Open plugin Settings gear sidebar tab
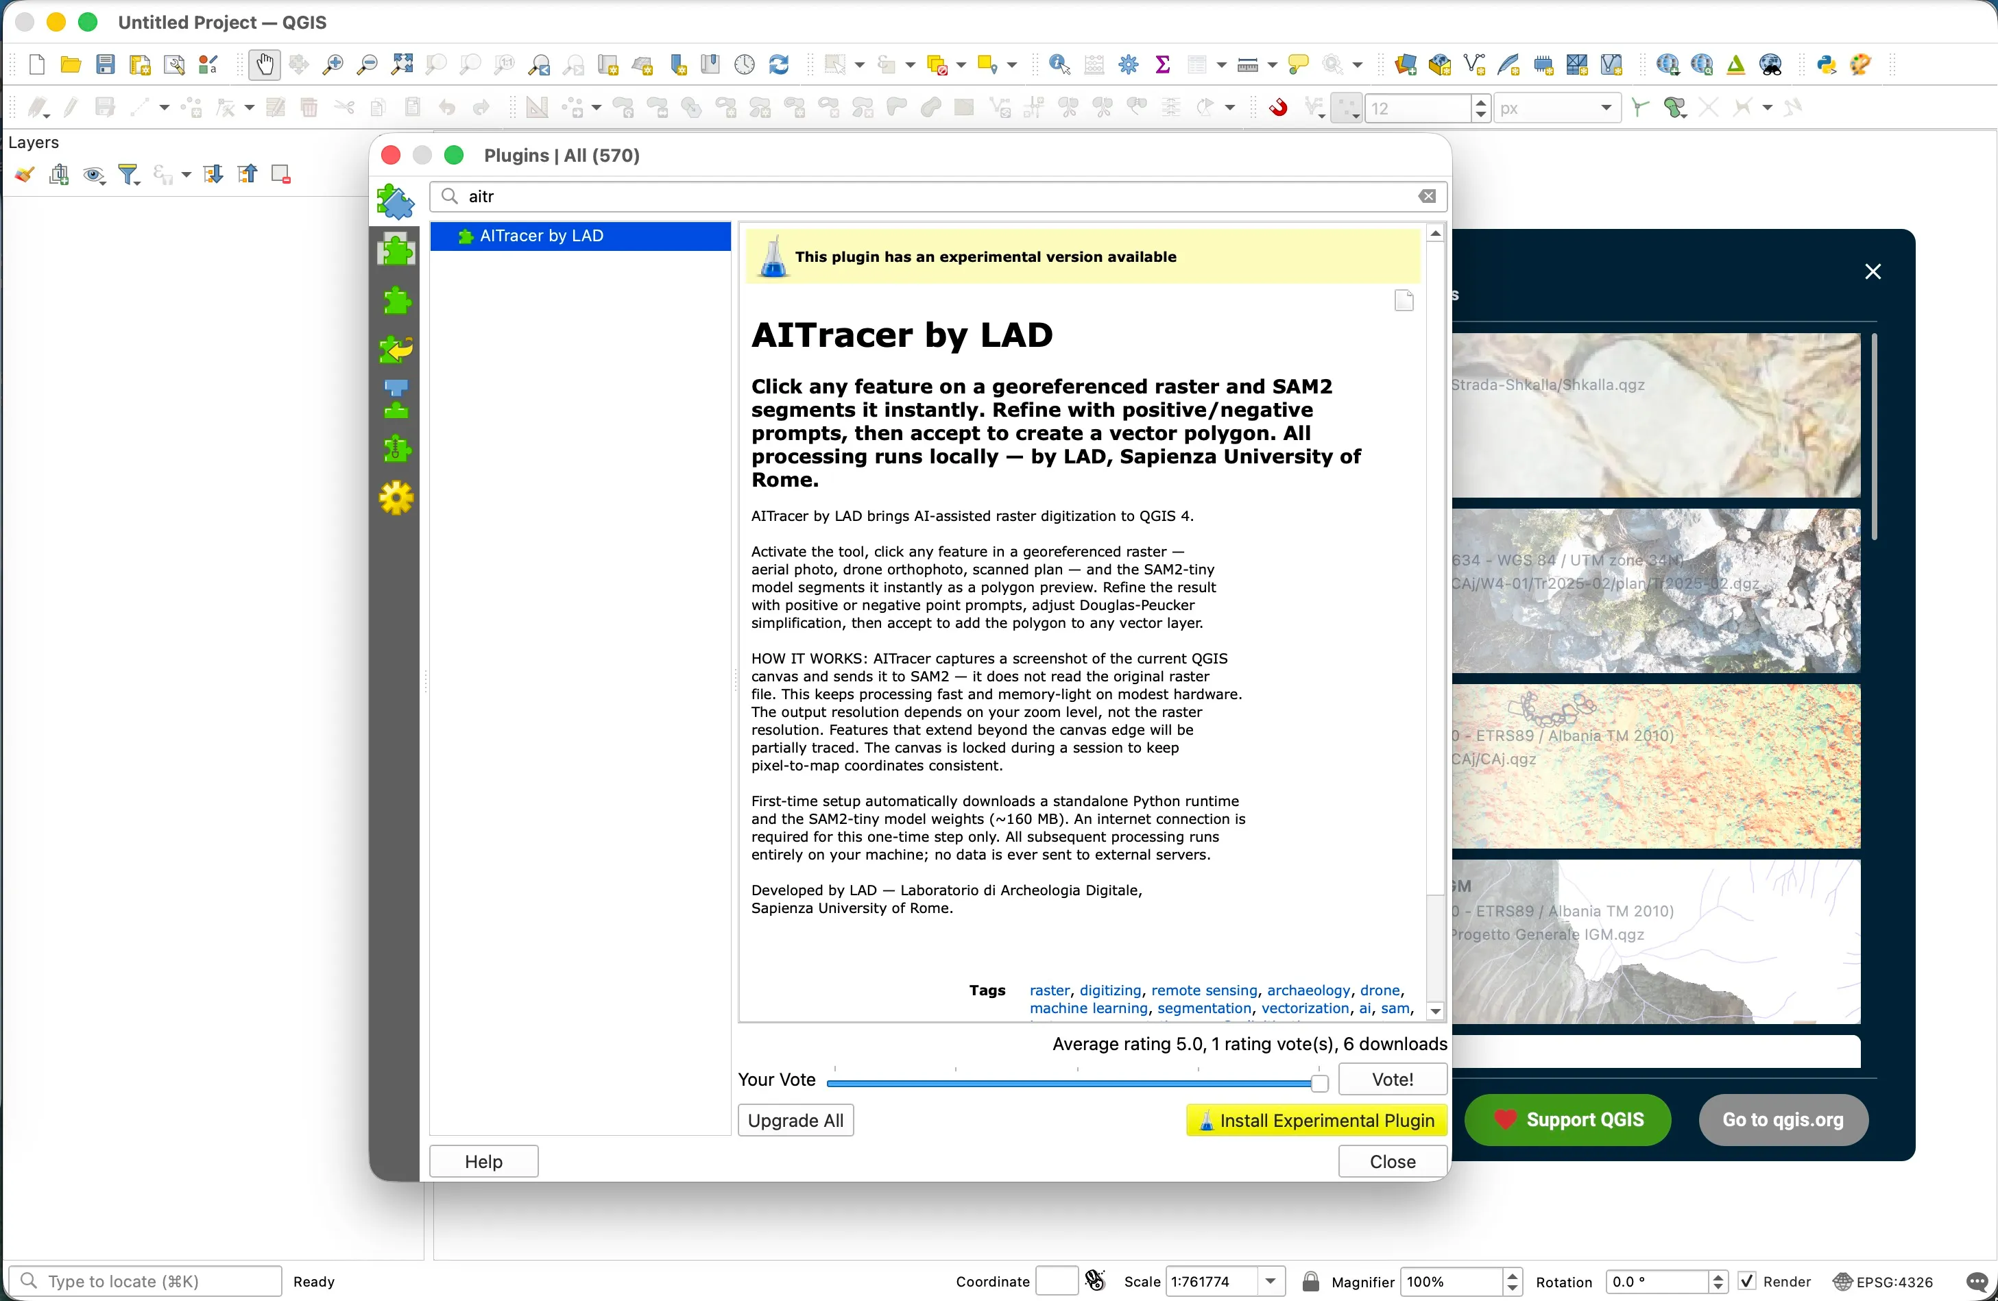The height and width of the screenshot is (1301, 1998). [396, 498]
